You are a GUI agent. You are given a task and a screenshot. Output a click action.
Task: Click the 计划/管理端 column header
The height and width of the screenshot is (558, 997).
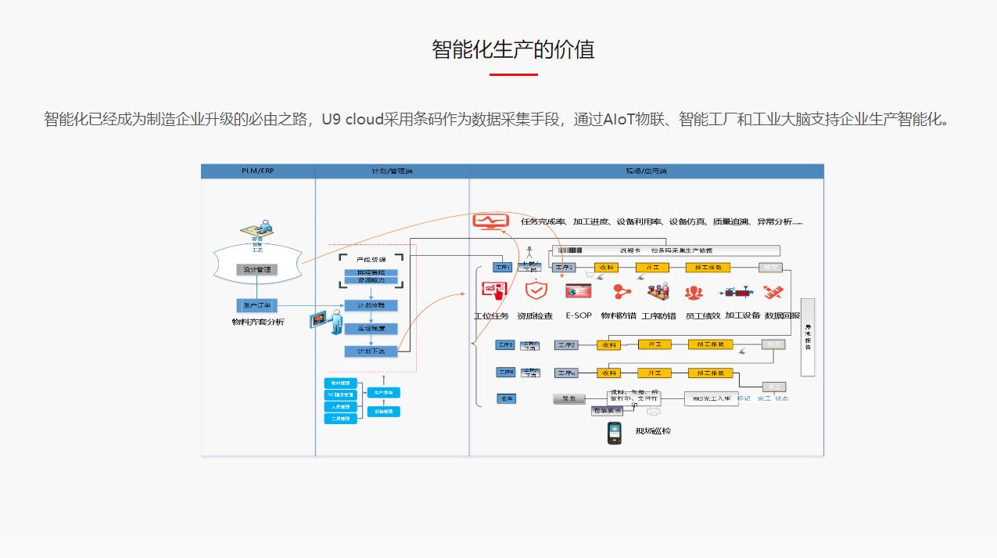click(392, 171)
